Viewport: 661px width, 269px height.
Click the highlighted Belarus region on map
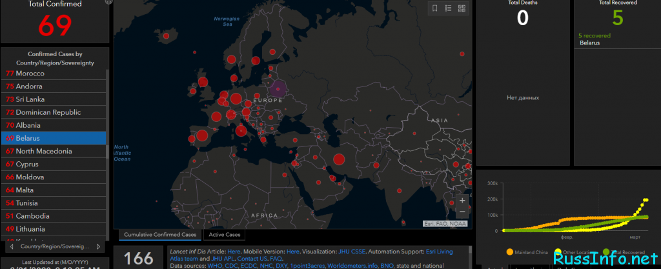277,88
